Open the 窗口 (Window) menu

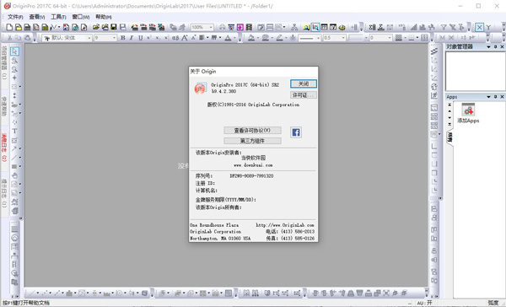(x=80, y=17)
